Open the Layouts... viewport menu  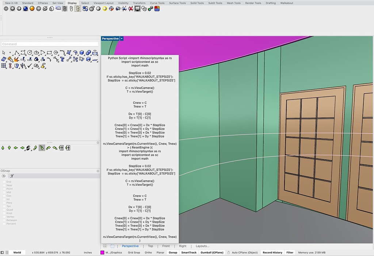[202, 246]
